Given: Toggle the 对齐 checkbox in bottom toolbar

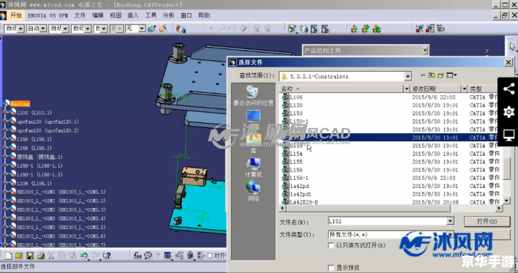Looking at the screenshot, I should [x=210, y=255].
